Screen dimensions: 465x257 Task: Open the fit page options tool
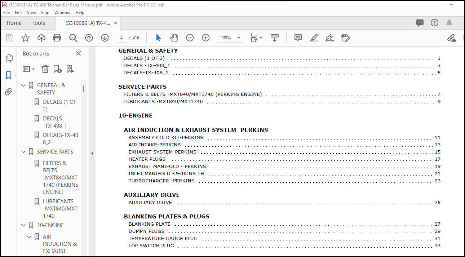256,38
